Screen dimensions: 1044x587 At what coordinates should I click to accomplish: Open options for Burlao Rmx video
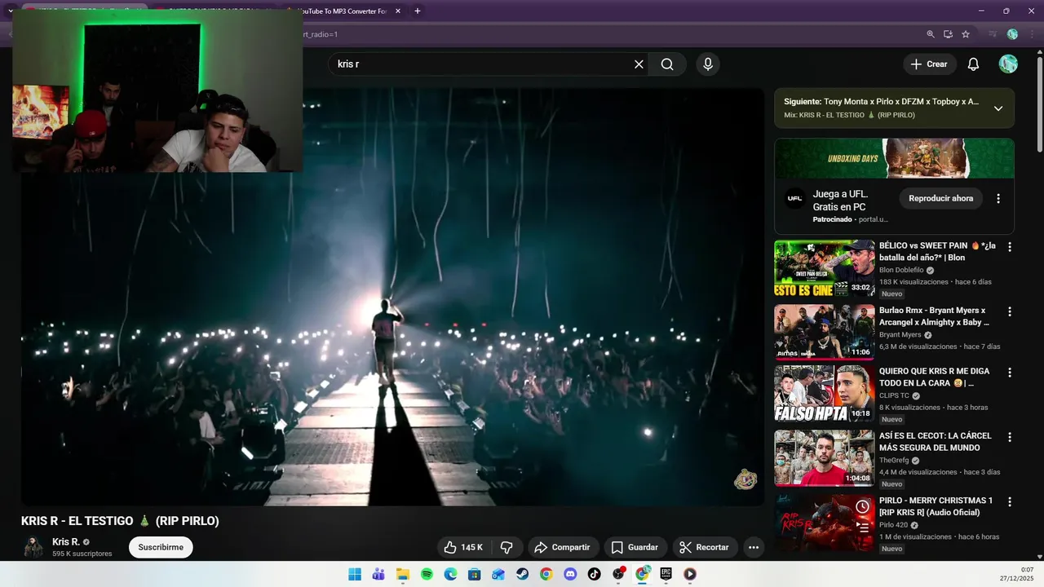click(1010, 311)
